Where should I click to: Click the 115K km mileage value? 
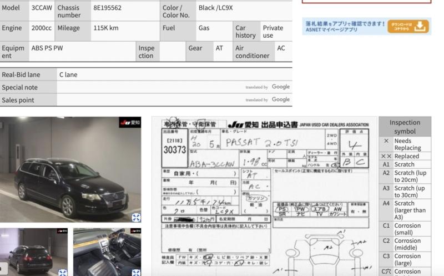pyautogui.click(x=106, y=28)
